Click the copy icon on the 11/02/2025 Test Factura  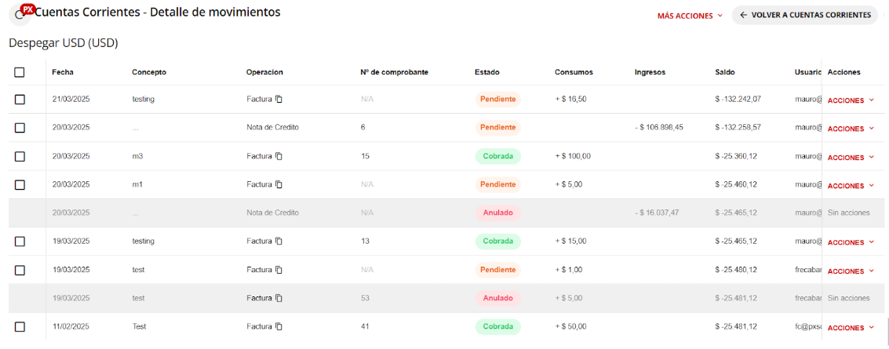point(279,326)
